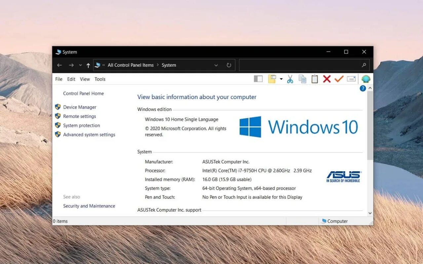The image size is (423, 264).
Task: Open the folder views icon in toolbar
Action: pyautogui.click(x=272, y=79)
